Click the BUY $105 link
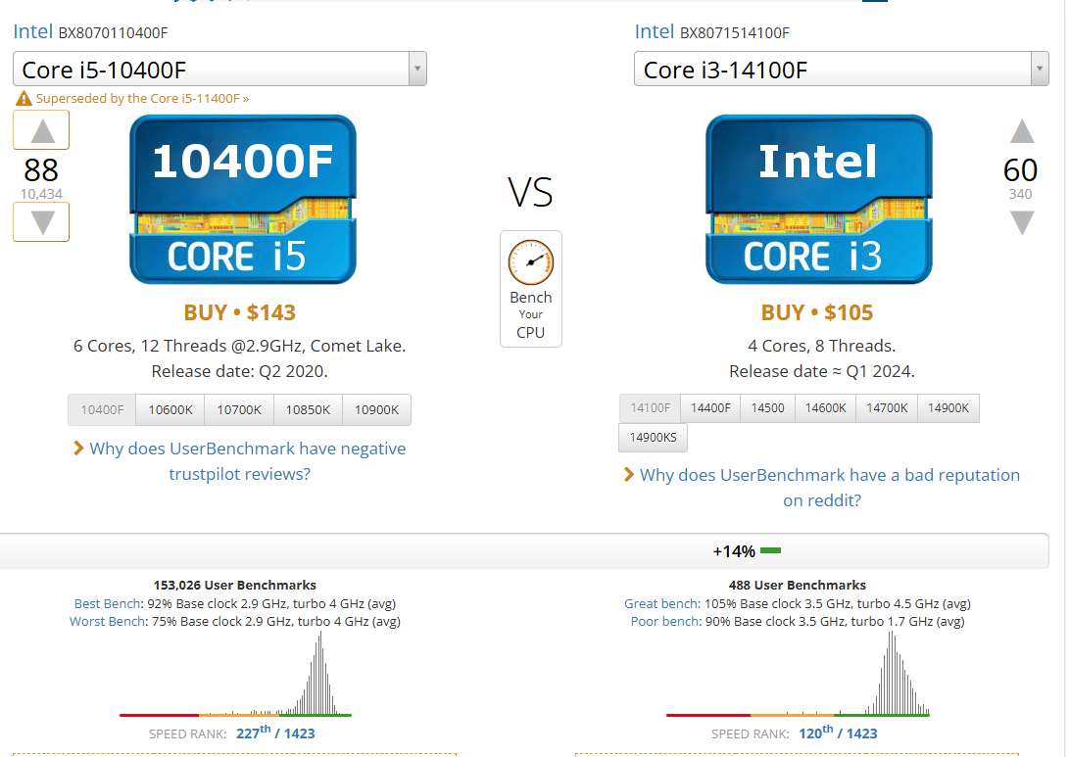 pos(817,313)
